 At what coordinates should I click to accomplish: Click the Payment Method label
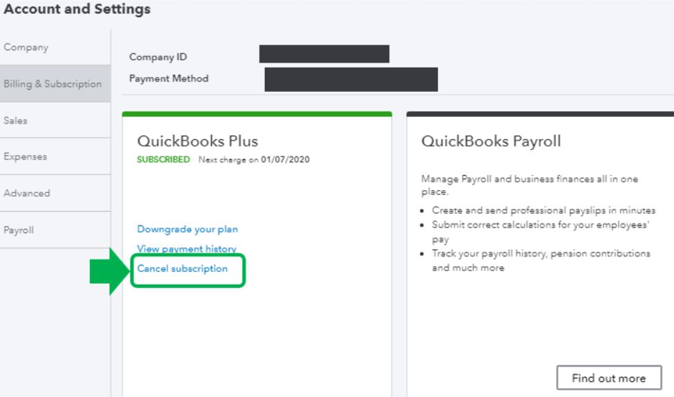pyautogui.click(x=168, y=78)
